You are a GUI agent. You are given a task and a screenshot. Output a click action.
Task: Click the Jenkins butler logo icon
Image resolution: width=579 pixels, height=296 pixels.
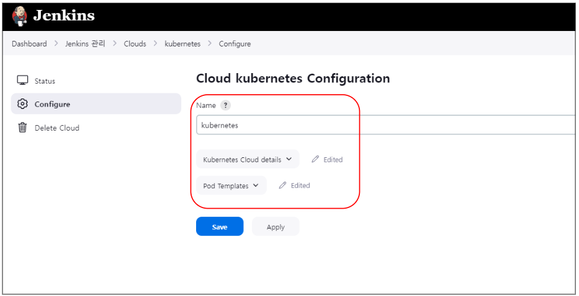coord(19,16)
